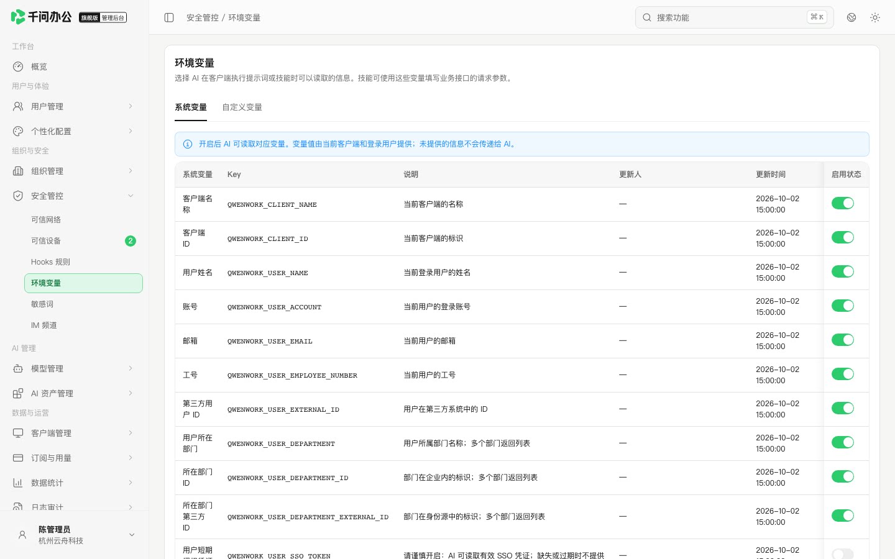Open 可信设备 with badge 2
895x559 pixels.
(x=83, y=241)
